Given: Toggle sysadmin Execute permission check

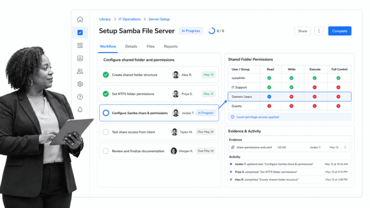Looking at the screenshot, I should point(315,78).
